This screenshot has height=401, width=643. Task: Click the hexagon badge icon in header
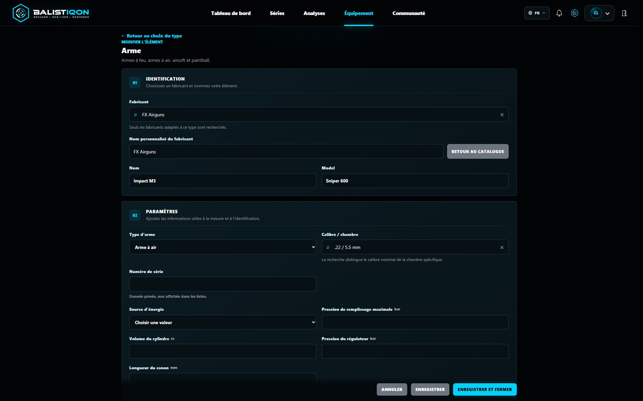coord(575,13)
